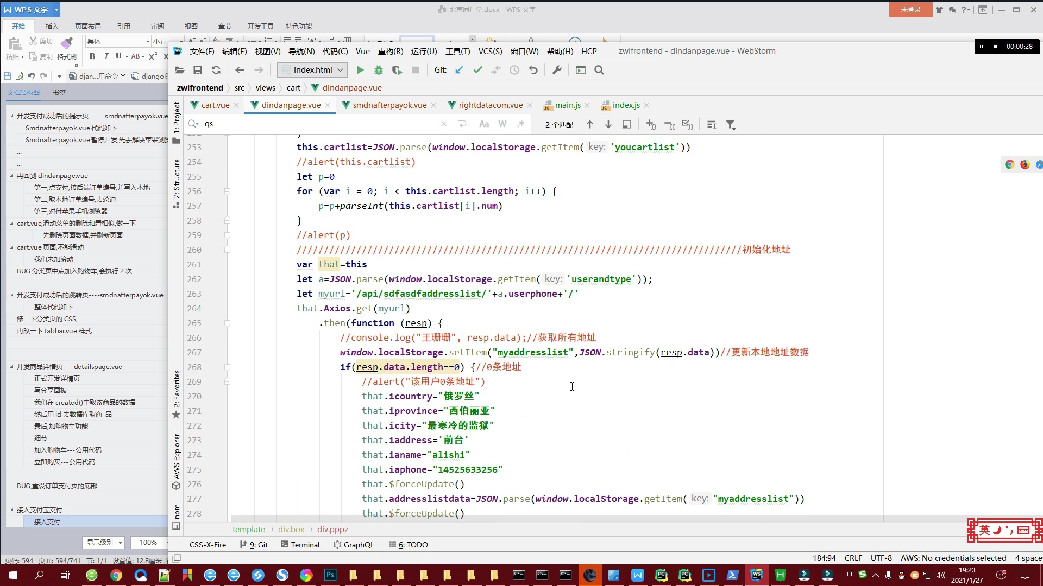Open the VCS(S) menu
This screenshot has height=586, width=1043.
point(489,51)
